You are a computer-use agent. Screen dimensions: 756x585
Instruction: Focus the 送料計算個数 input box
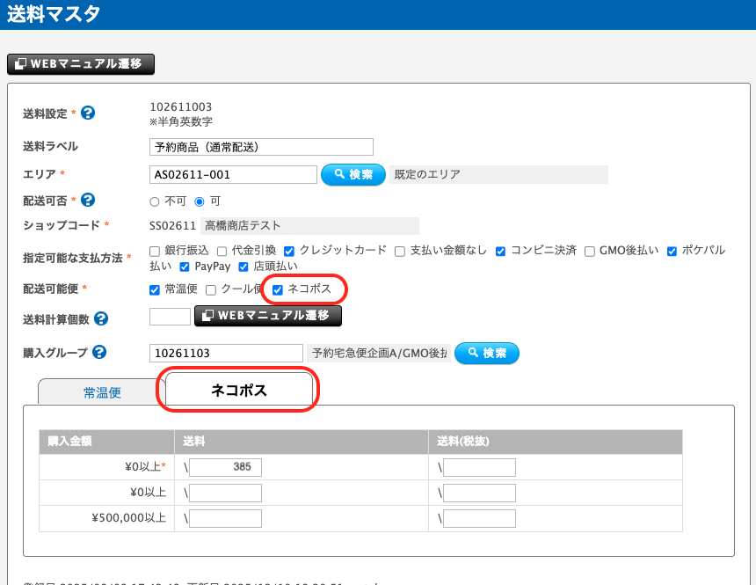point(170,317)
